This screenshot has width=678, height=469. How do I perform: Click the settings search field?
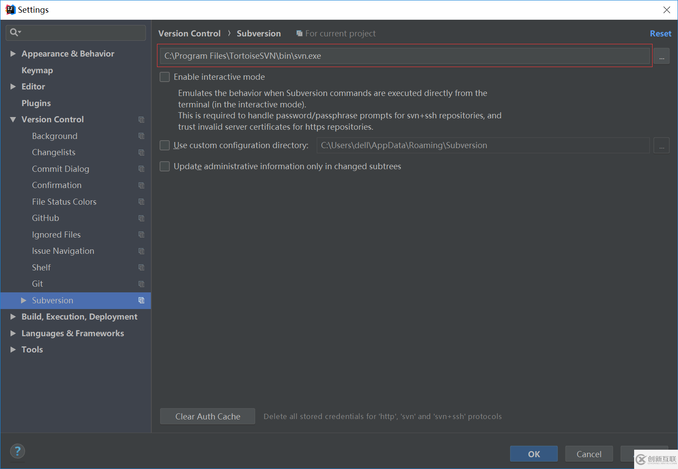(x=76, y=33)
